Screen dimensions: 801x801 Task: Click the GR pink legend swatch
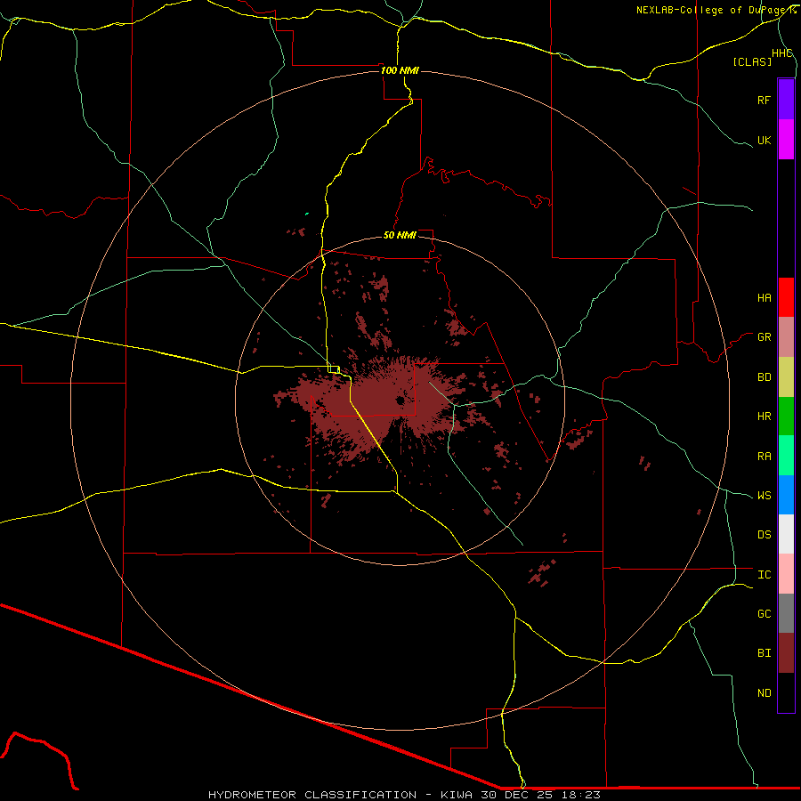point(786,337)
